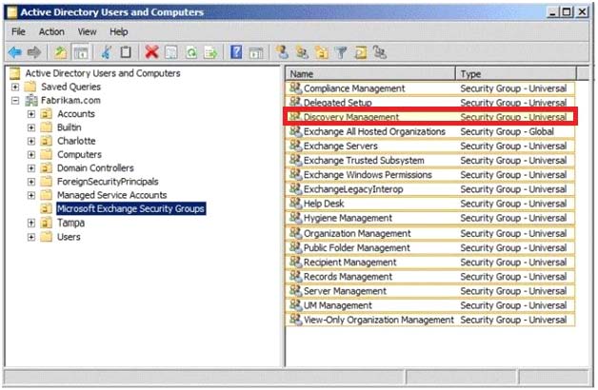Click the Copy clipboard icon
Viewport: 598px width, 390px height.
point(126,52)
